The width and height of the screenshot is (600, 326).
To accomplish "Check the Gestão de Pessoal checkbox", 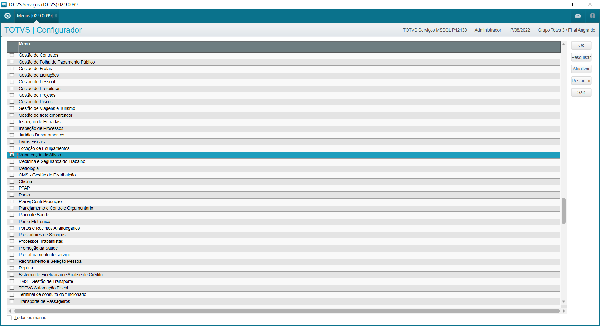I will (12, 82).
